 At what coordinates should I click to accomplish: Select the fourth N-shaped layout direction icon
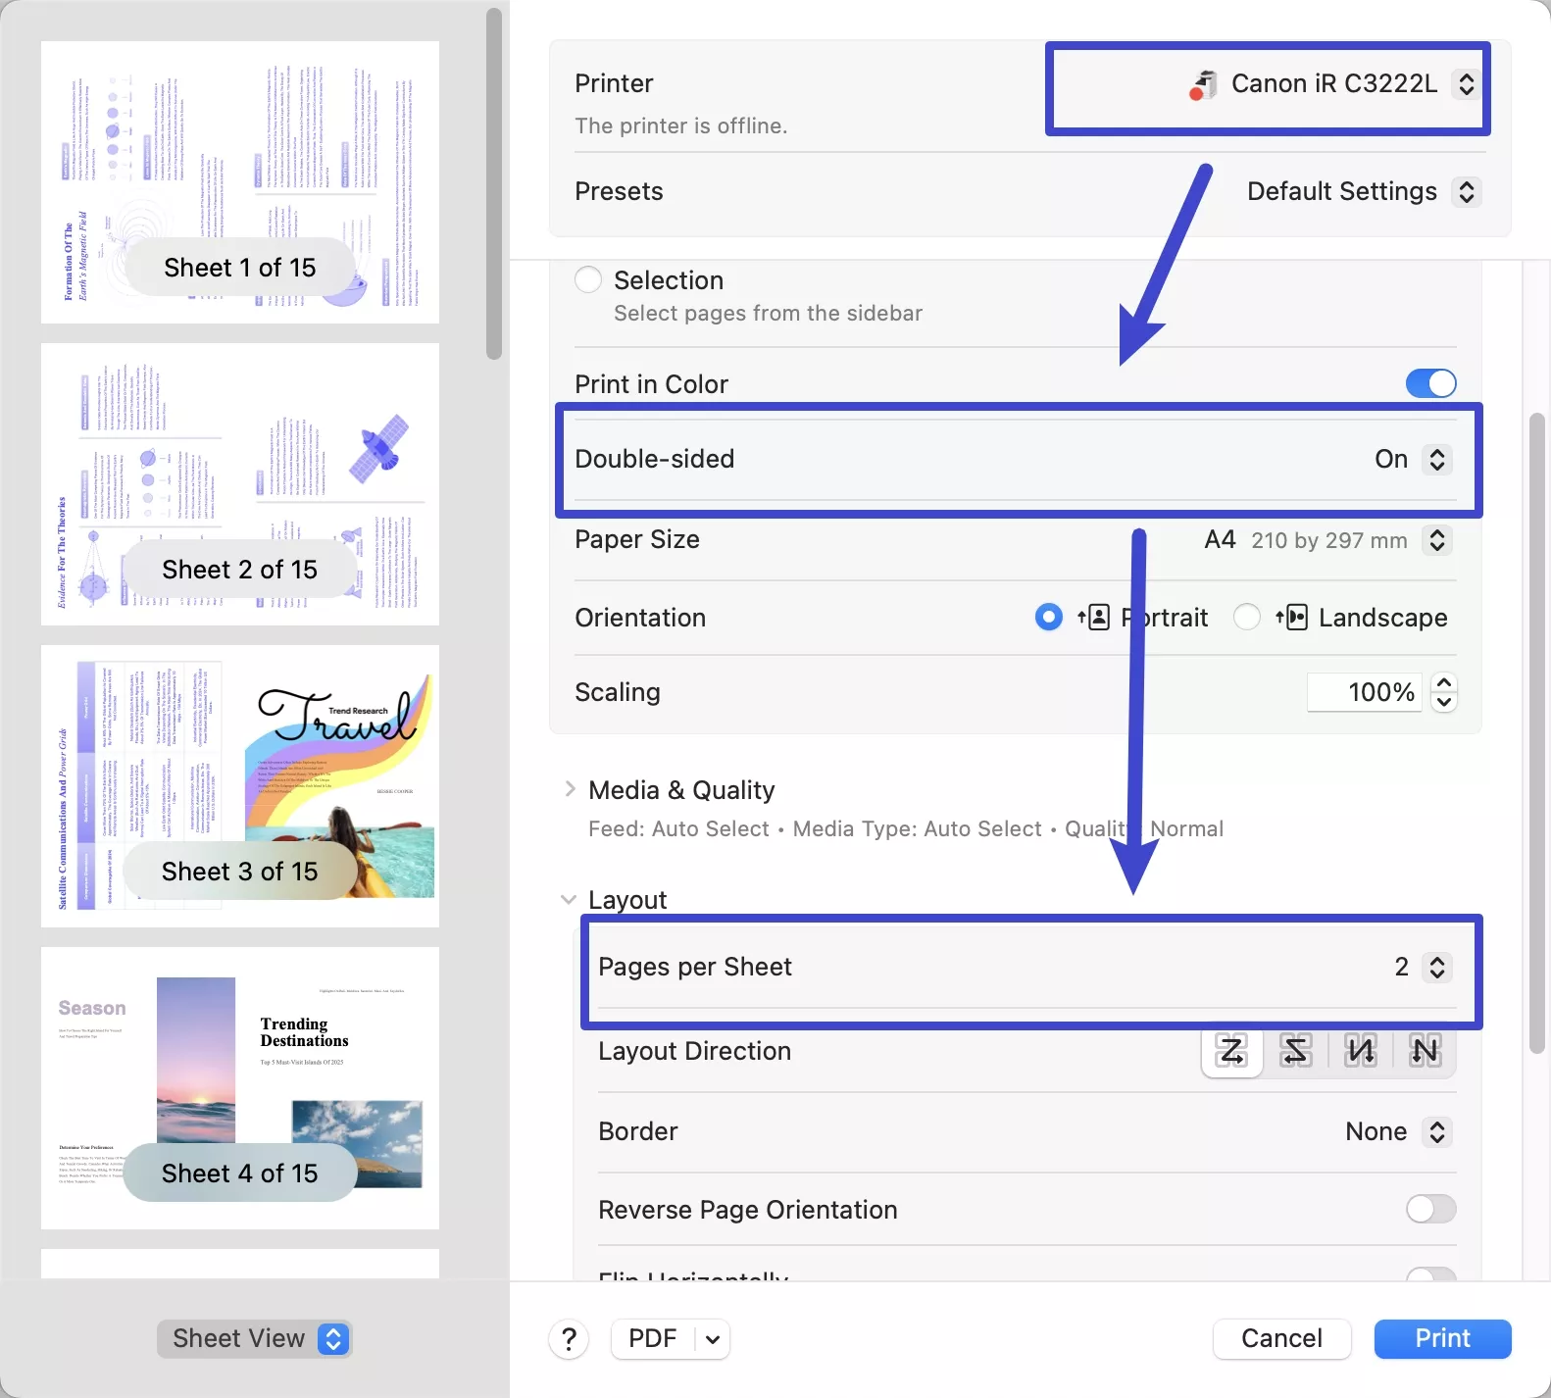pos(1425,1051)
